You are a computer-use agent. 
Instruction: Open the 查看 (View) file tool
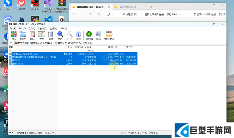(42, 35)
